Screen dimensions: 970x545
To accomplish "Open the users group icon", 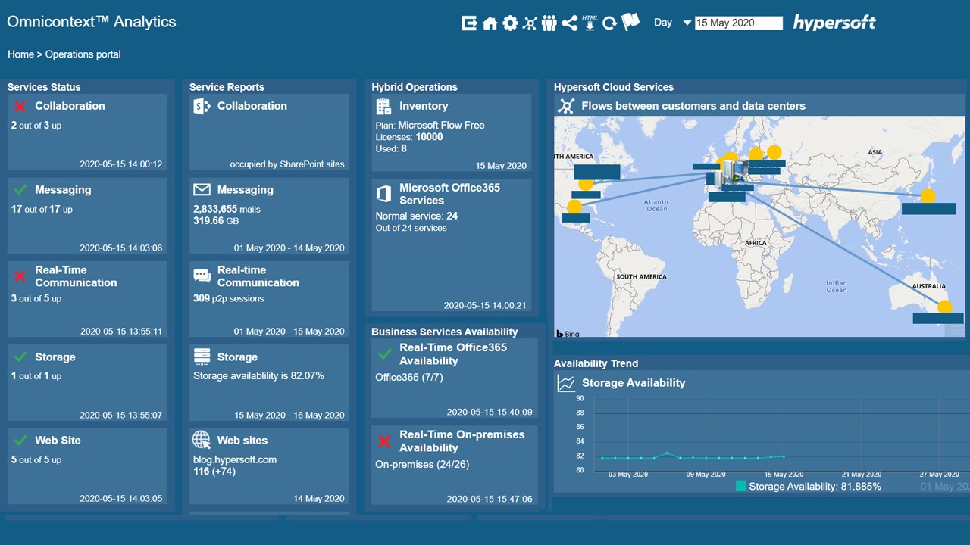I will tap(549, 23).
